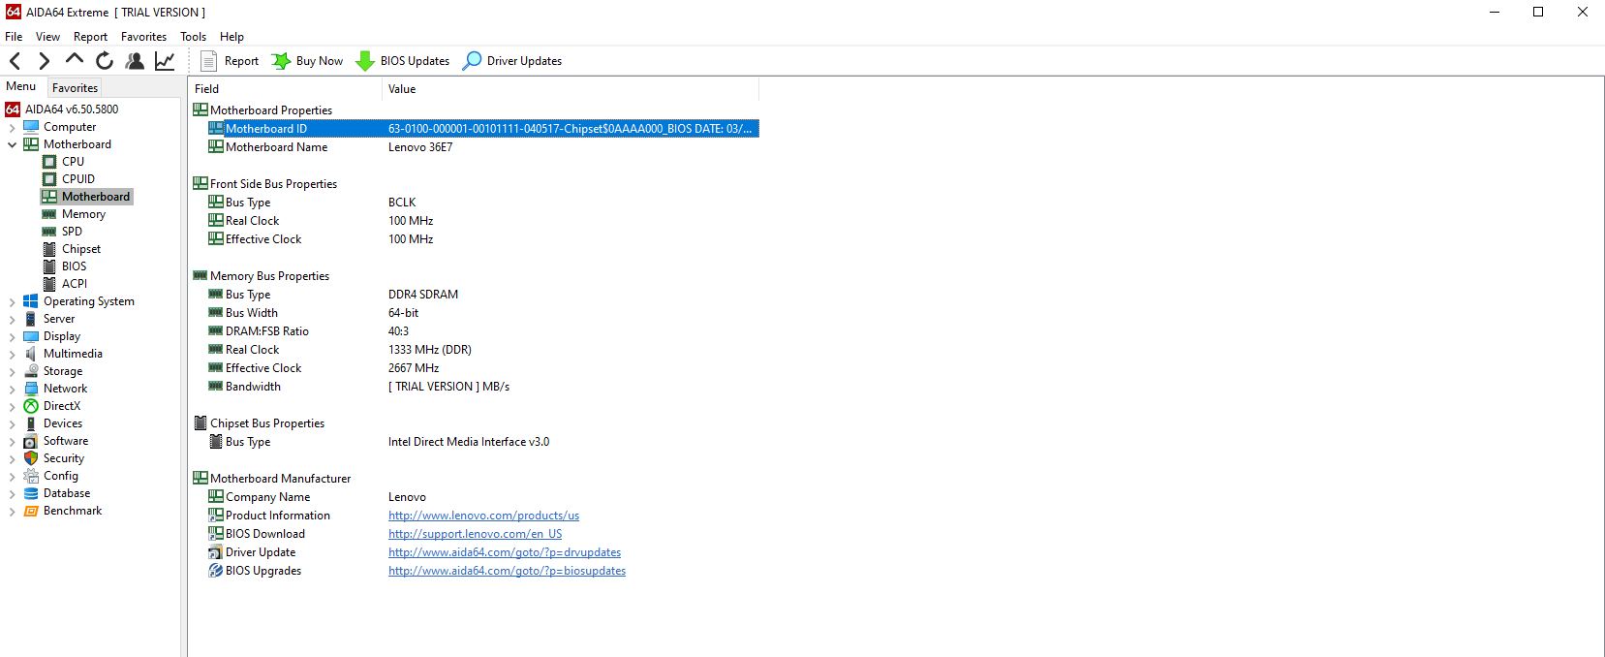Click the DirectX Xbox icon in tree
1605x657 pixels.
click(31, 406)
